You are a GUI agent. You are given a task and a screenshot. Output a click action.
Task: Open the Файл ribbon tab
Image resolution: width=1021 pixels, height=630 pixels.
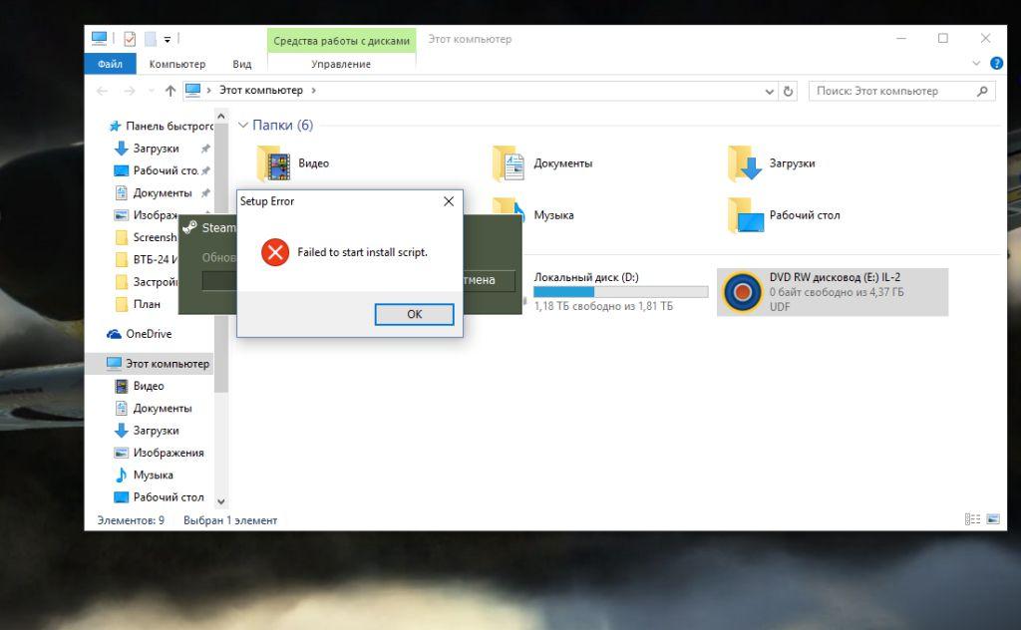click(110, 64)
